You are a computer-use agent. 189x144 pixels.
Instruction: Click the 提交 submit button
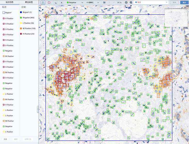184,2
